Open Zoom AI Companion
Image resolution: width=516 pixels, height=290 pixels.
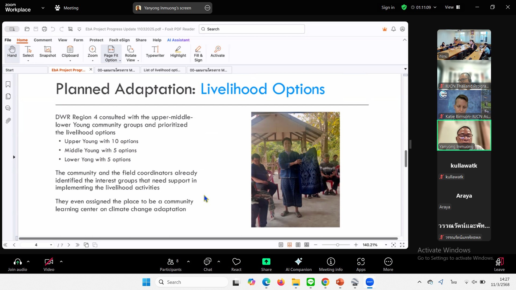(298, 264)
